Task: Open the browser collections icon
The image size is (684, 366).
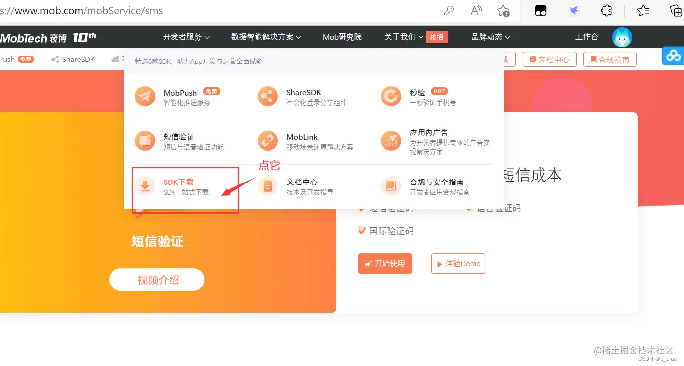Action: (x=676, y=10)
